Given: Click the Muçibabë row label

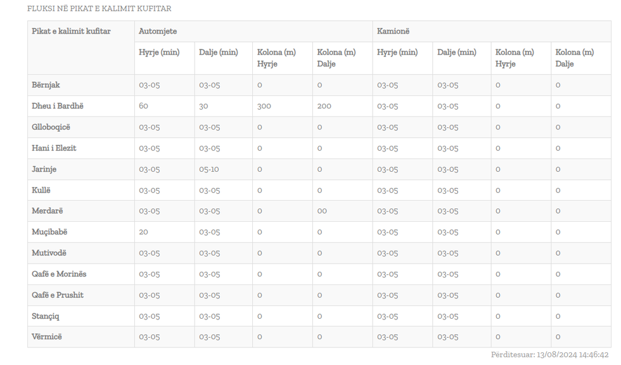Looking at the screenshot, I should (49, 232).
